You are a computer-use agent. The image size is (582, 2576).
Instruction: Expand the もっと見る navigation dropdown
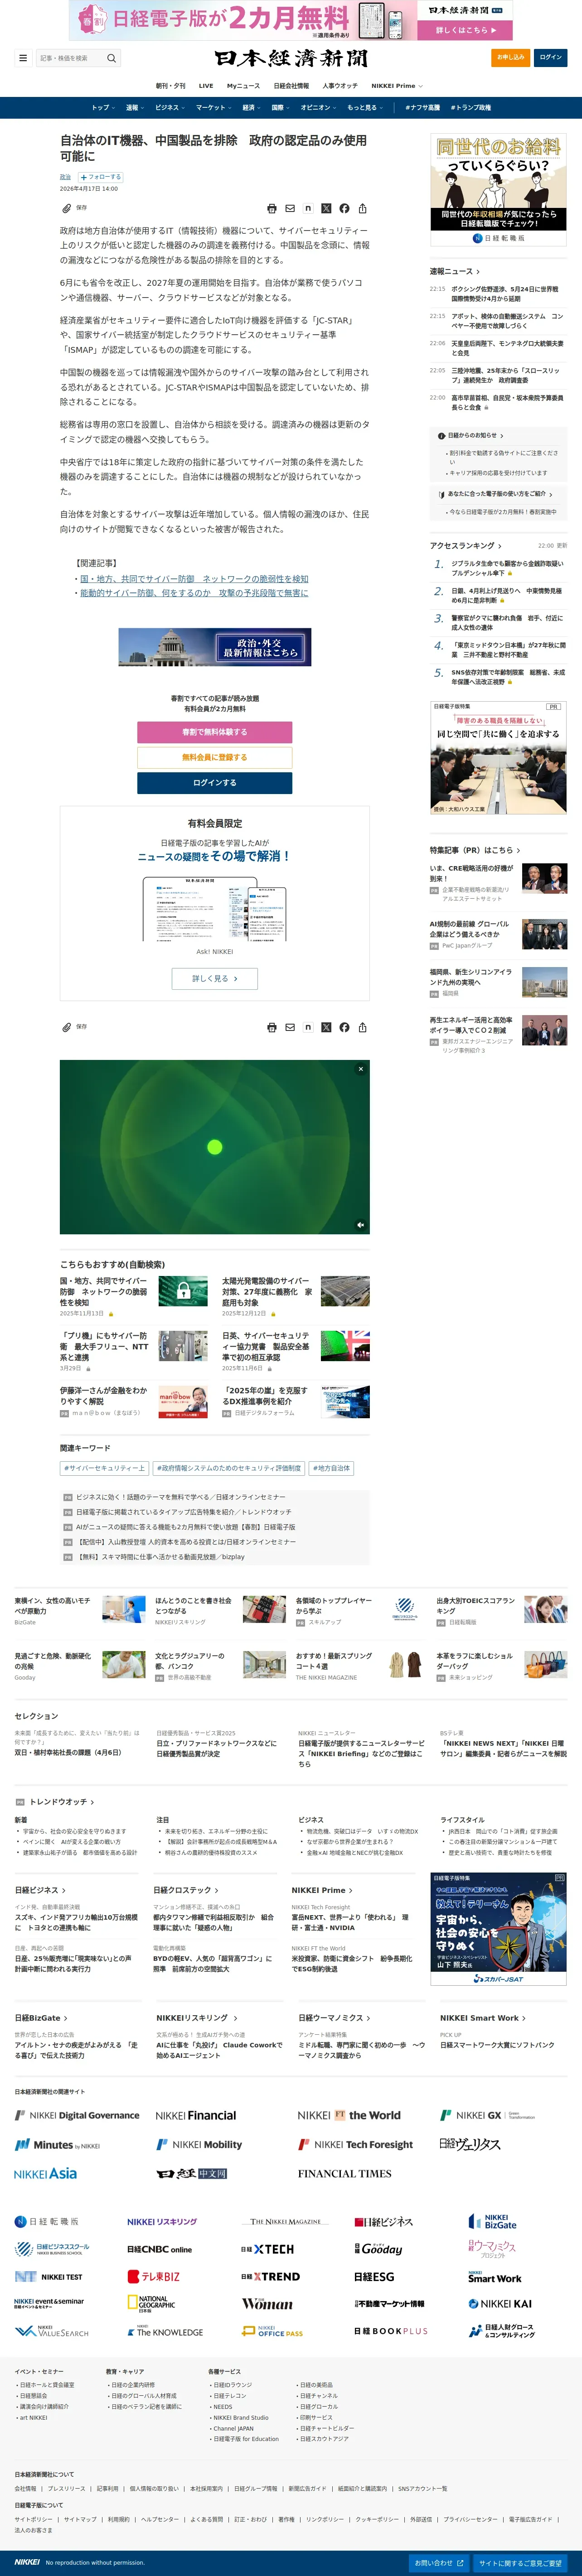pyautogui.click(x=364, y=108)
